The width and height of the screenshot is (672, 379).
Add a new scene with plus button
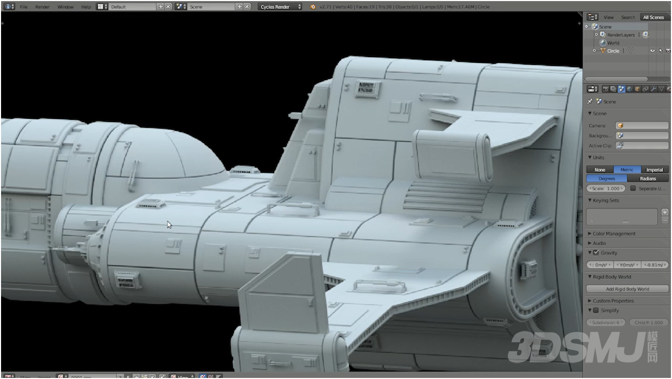[x=240, y=7]
